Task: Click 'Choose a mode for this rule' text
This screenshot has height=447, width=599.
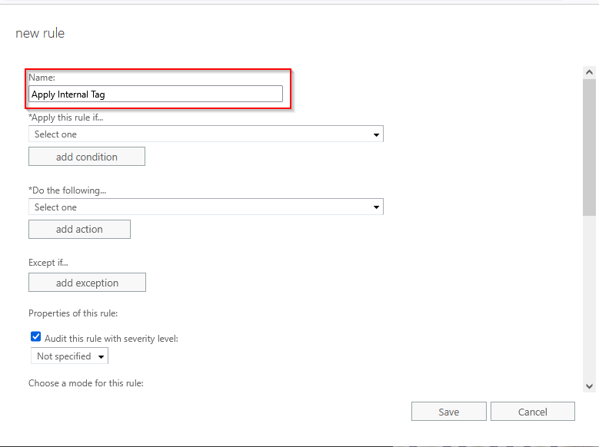Action: point(85,382)
